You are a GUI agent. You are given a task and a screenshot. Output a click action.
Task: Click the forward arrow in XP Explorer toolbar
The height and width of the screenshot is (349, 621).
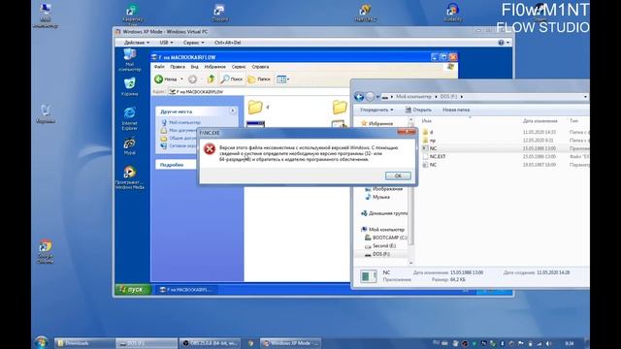point(192,79)
